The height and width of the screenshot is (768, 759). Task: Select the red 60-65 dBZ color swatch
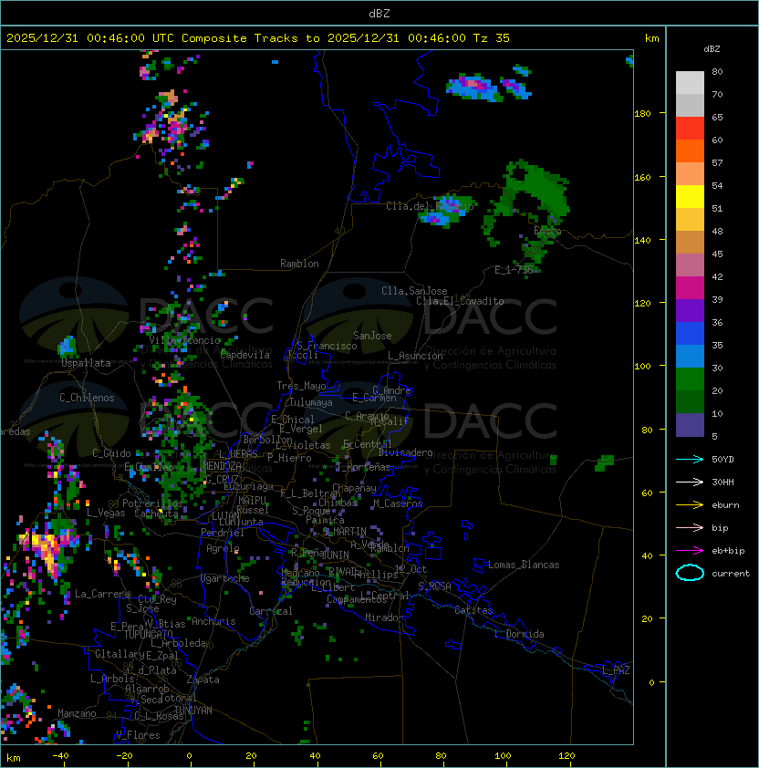[x=690, y=128]
